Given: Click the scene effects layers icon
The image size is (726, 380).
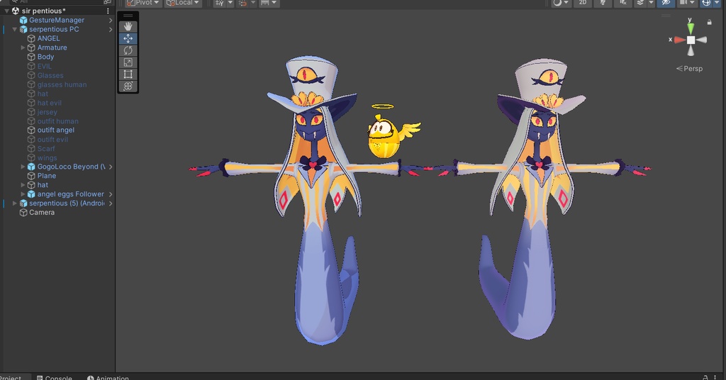Looking at the screenshot, I should pyautogui.click(x=640, y=3).
